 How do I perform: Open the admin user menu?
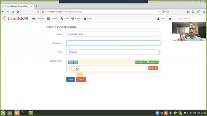(161, 19)
